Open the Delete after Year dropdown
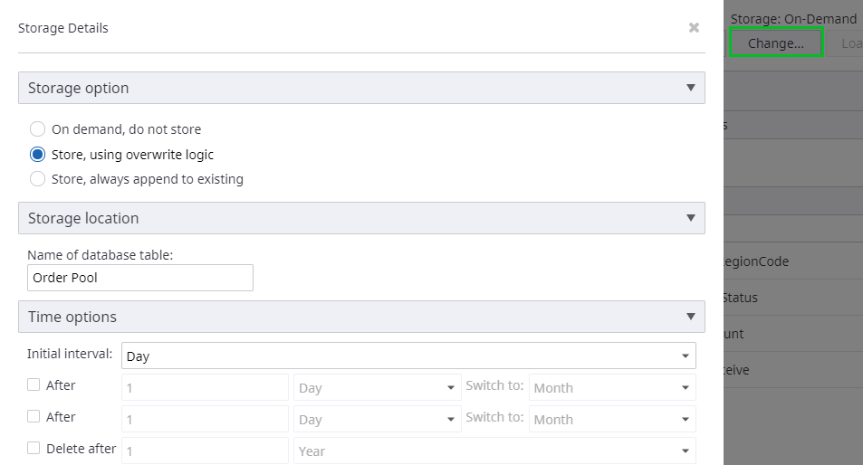863x465 pixels. point(494,451)
